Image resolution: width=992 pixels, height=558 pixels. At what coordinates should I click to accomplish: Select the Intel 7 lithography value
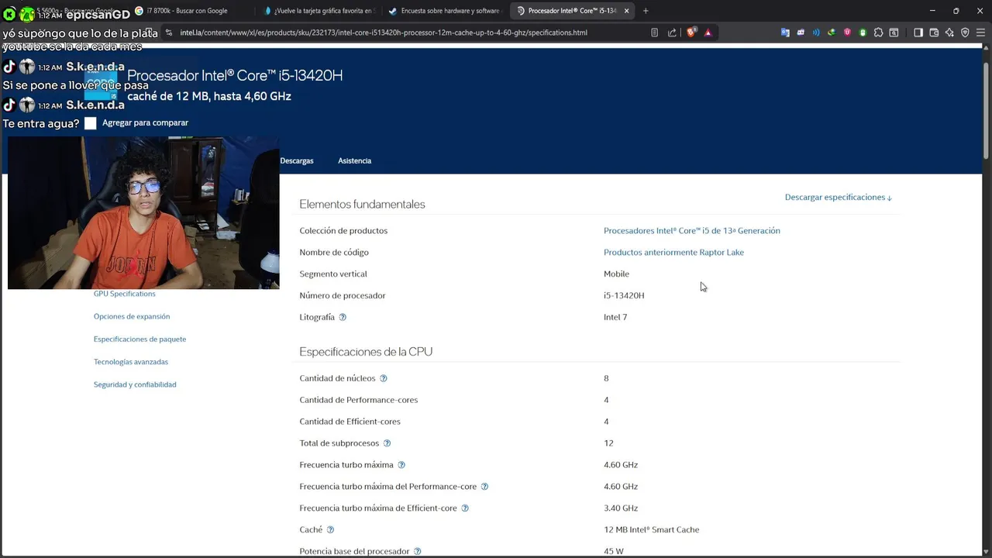[x=615, y=317]
